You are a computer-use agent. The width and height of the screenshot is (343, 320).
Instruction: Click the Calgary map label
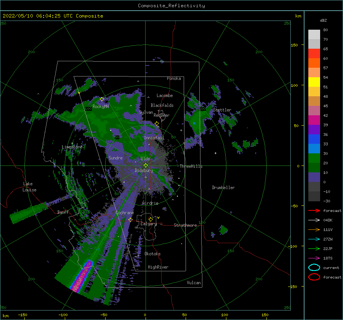tap(149, 224)
